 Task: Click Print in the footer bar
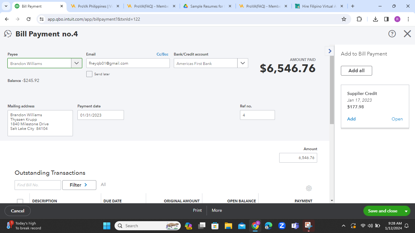pyautogui.click(x=197, y=210)
